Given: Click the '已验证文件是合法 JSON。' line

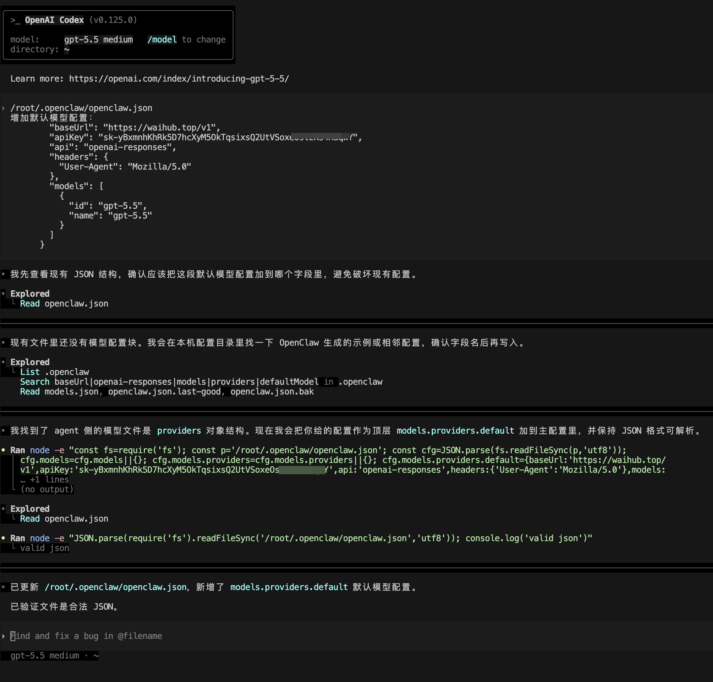Looking at the screenshot, I should (x=65, y=607).
